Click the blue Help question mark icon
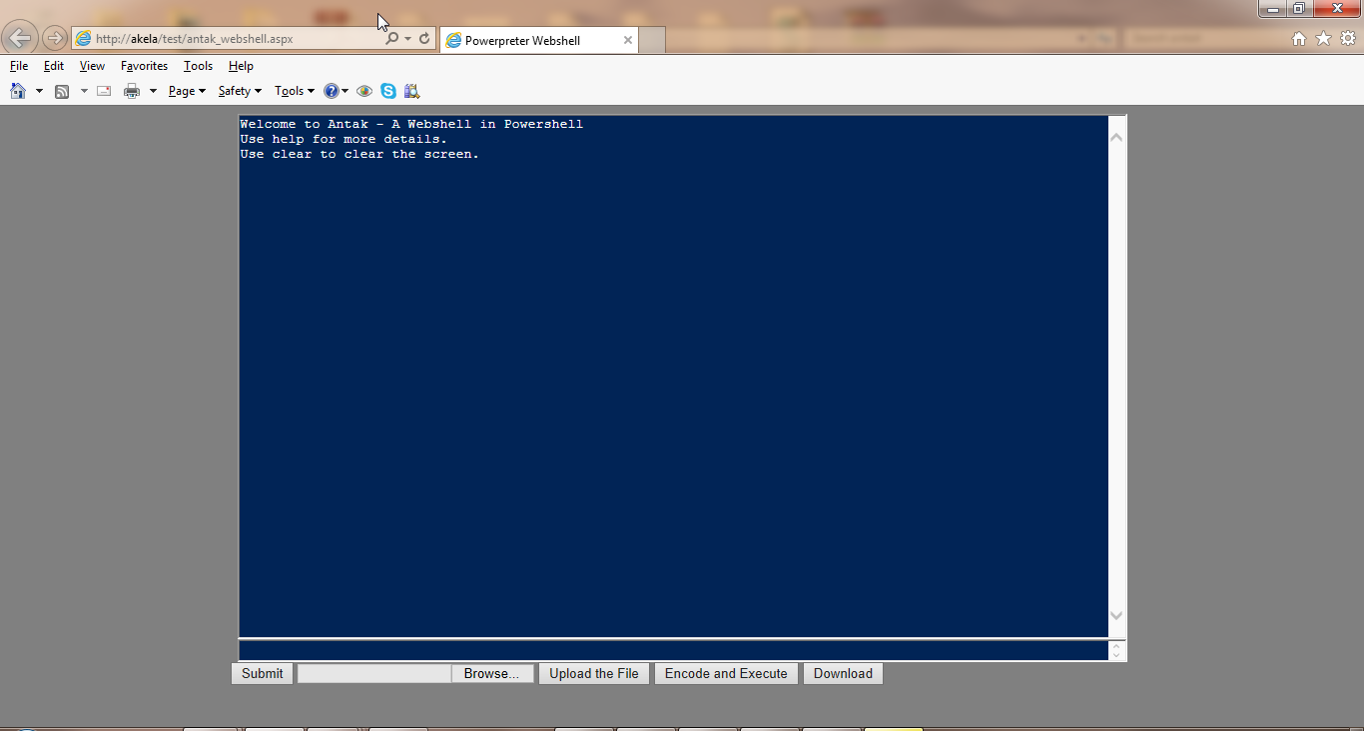This screenshot has height=731, width=1364. click(332, 91)
